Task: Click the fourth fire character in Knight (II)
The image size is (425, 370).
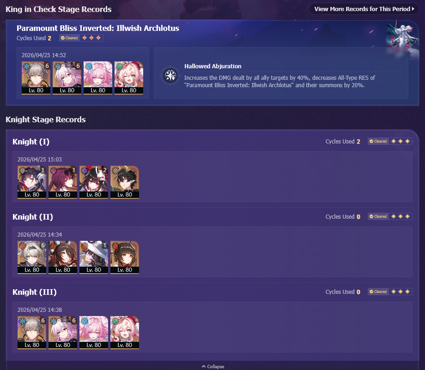Action: pyautogui.click(x=125, y=257)
